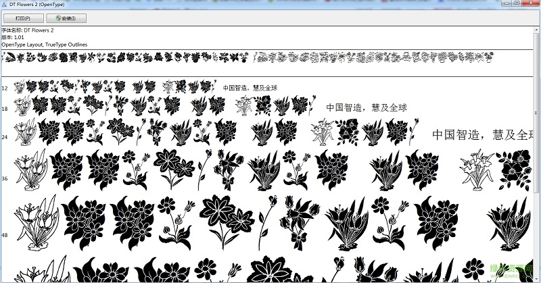Close the DT Flowers 2 window
Screen dimensions: 541x283
(530, 3)
